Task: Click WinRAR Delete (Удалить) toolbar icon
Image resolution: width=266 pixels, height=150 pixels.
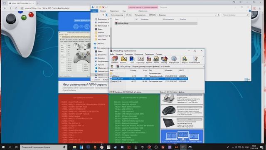Action: pos(149,60)
